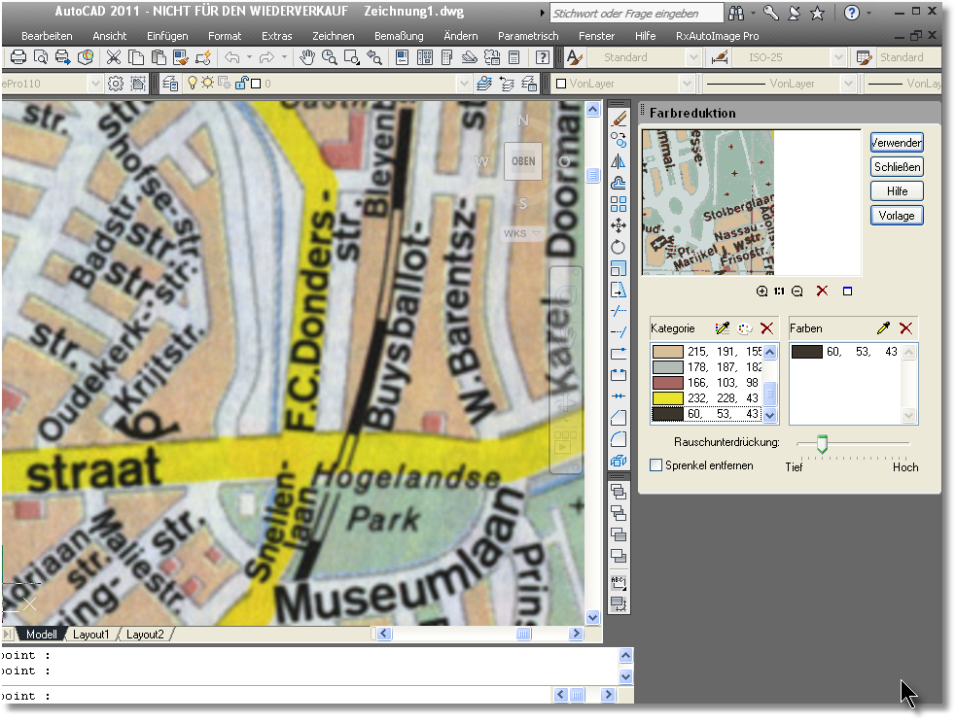Switch to the Layout1 tab

91,634
